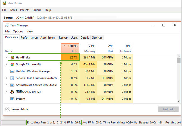Open Task Manager View menu
This screenshot has height=126, width=182.
click(x=30, y=31)
